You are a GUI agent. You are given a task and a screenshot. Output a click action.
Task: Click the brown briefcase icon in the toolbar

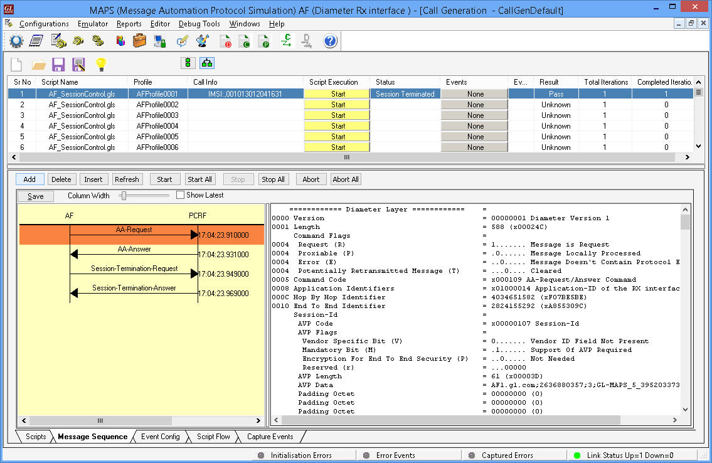point(139,41)
